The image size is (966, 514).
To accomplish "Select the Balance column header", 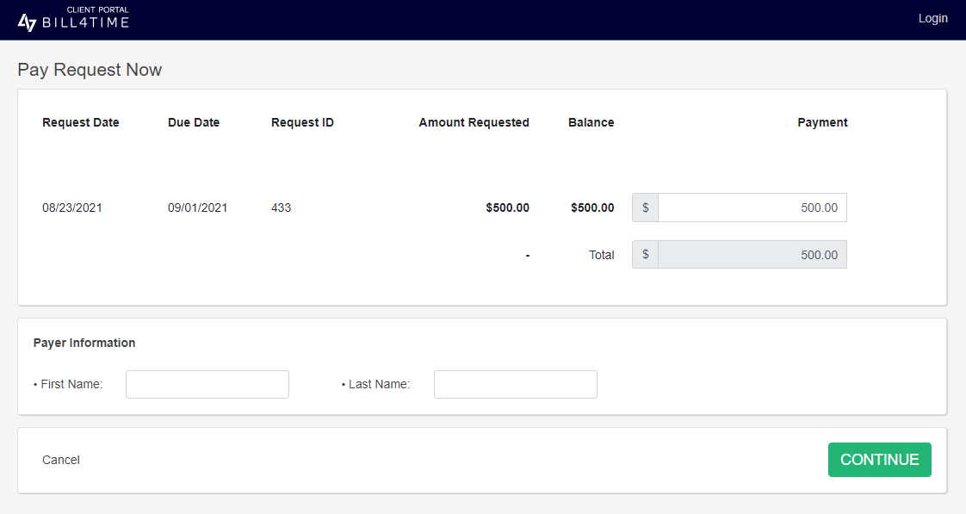I will click(591, 122).
